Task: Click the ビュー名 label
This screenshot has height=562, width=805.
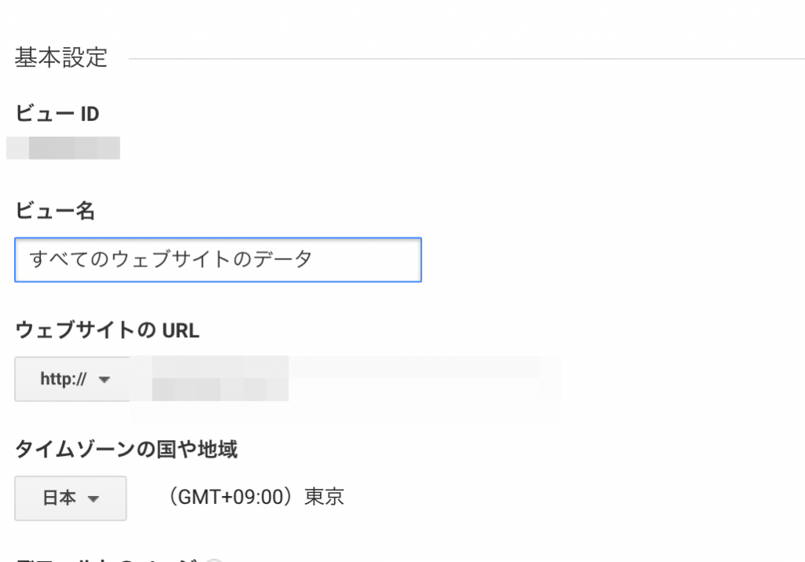Action: [x=55, y=211]
